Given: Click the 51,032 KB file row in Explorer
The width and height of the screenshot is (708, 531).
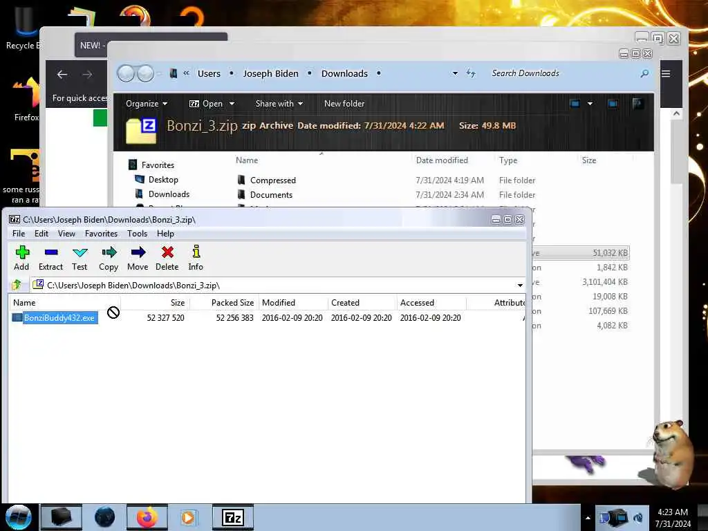Looking at the screenshot, I should point(581,253).
